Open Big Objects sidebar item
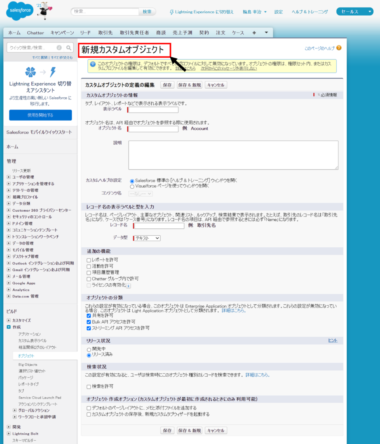The image size is (380, 444). point(28,364)
